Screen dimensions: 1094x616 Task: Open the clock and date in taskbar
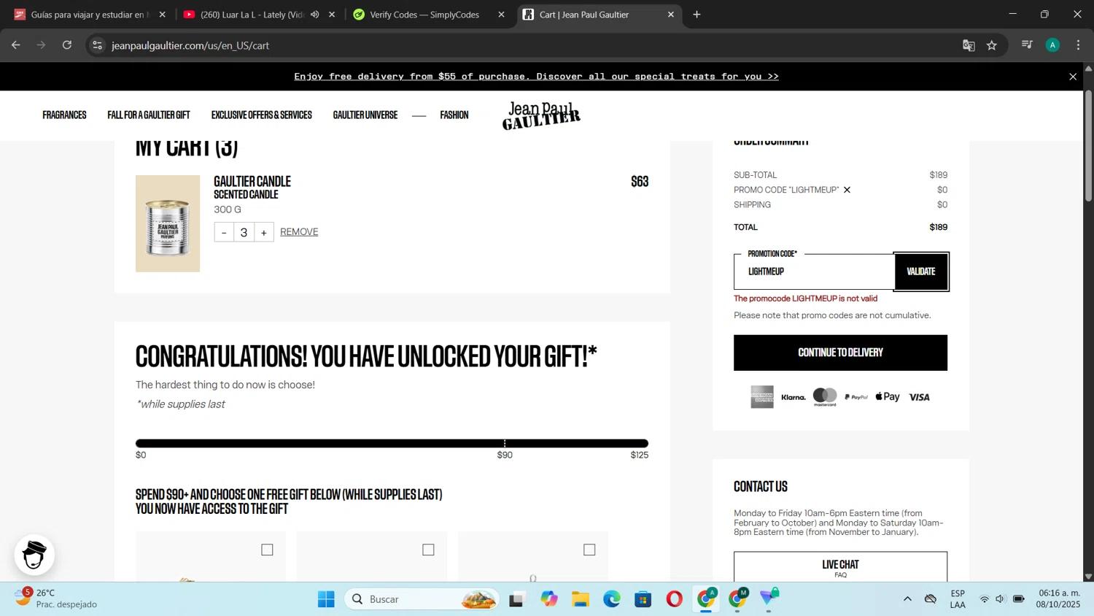click(x=1059, y=598)
